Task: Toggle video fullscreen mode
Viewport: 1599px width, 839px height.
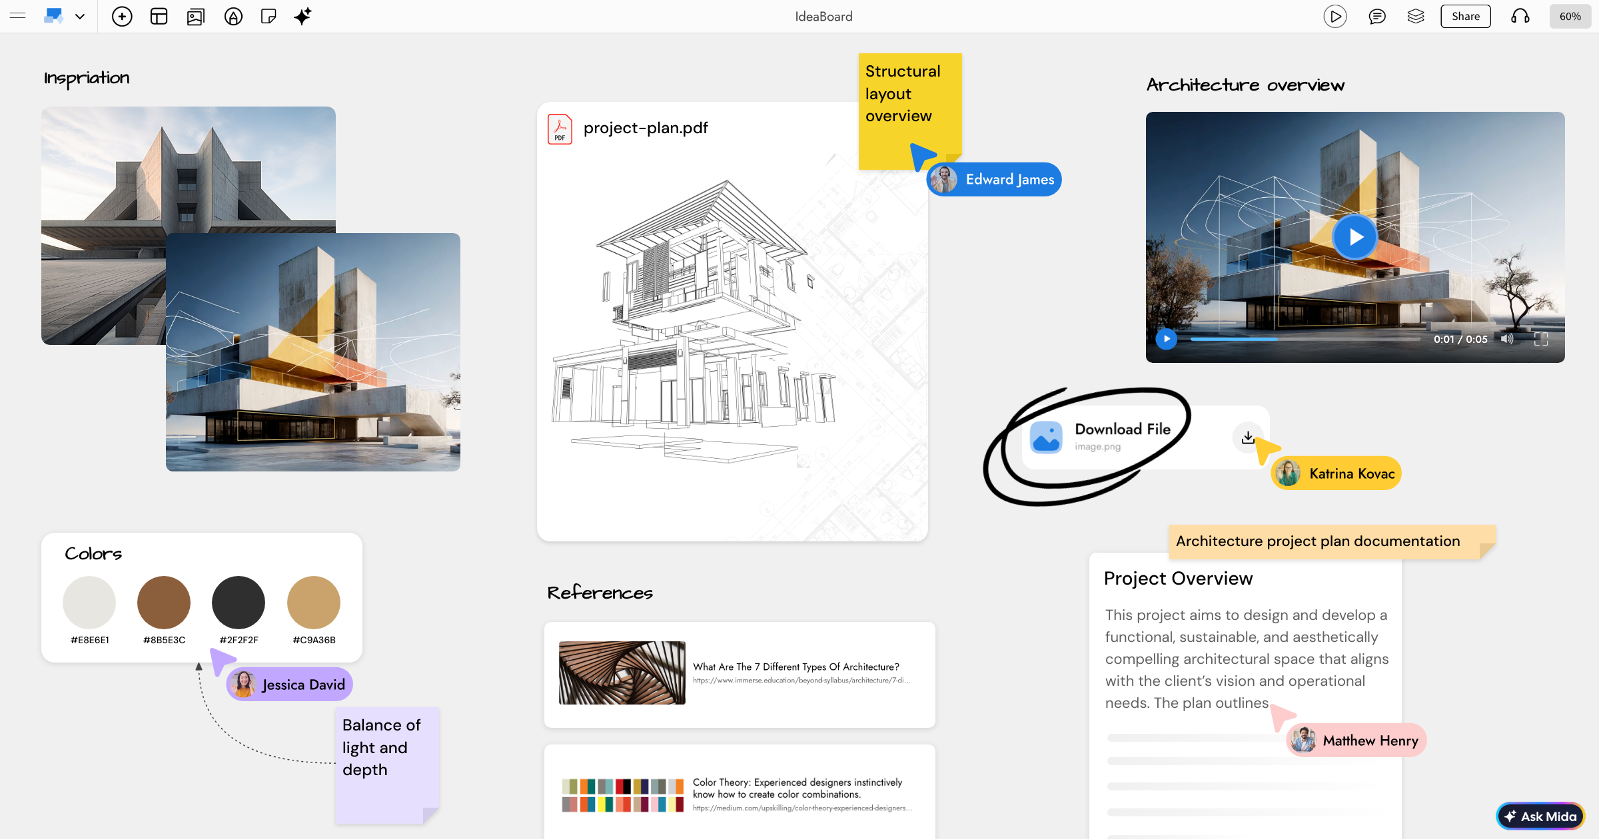Action: coord(1541,339)
